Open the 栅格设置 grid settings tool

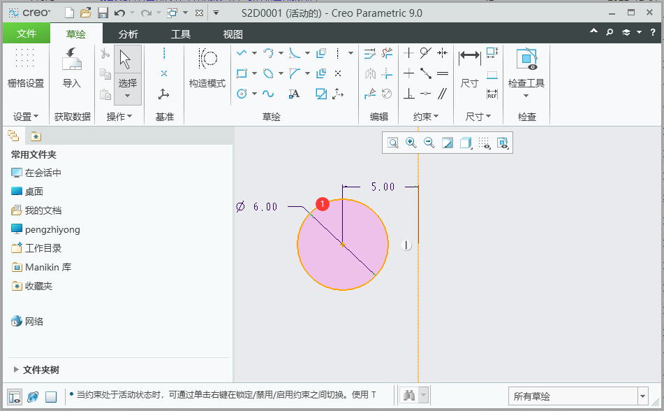coord(25,68)
